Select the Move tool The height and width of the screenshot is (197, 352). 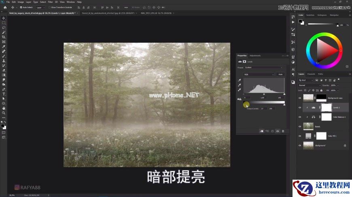tap(4, 18)
